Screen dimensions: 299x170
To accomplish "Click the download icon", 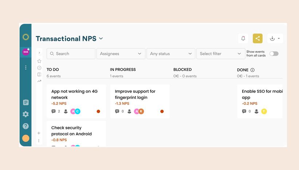I will pos(272,39).
